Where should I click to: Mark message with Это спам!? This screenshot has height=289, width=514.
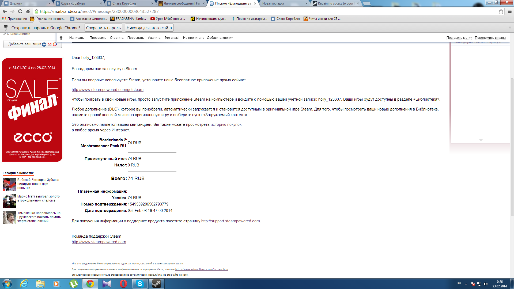pos(172,38)
